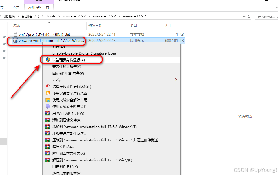The image size is (278, 175).
Task: Choose 添加到压缩文件(A)... entry
Action: [68, 120]
